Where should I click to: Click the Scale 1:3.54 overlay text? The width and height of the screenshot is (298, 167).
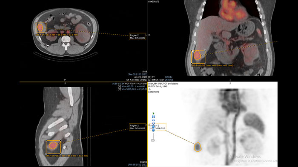point(118,83)
